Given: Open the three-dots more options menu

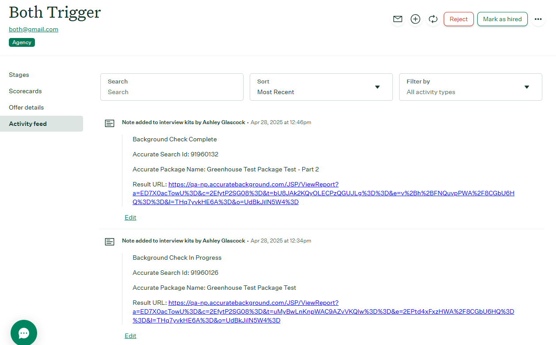Looking at the screenshot, I should click(538, 19).
